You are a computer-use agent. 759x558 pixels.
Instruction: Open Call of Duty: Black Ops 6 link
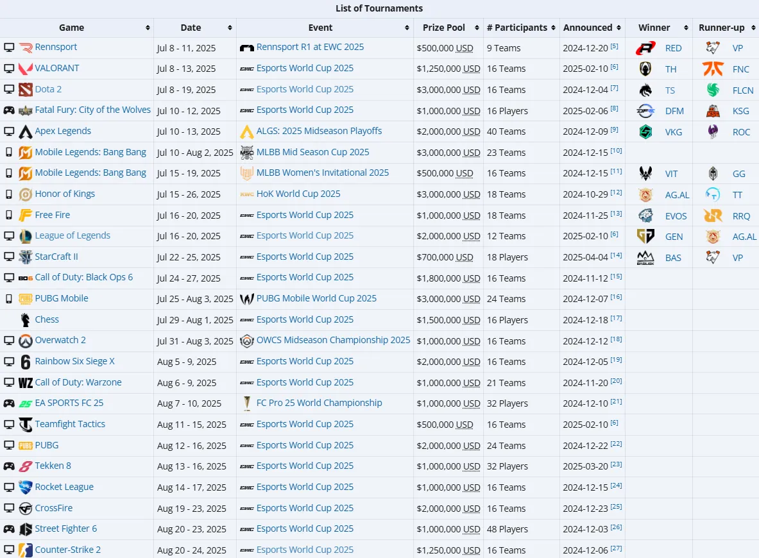tap(84, 277)
